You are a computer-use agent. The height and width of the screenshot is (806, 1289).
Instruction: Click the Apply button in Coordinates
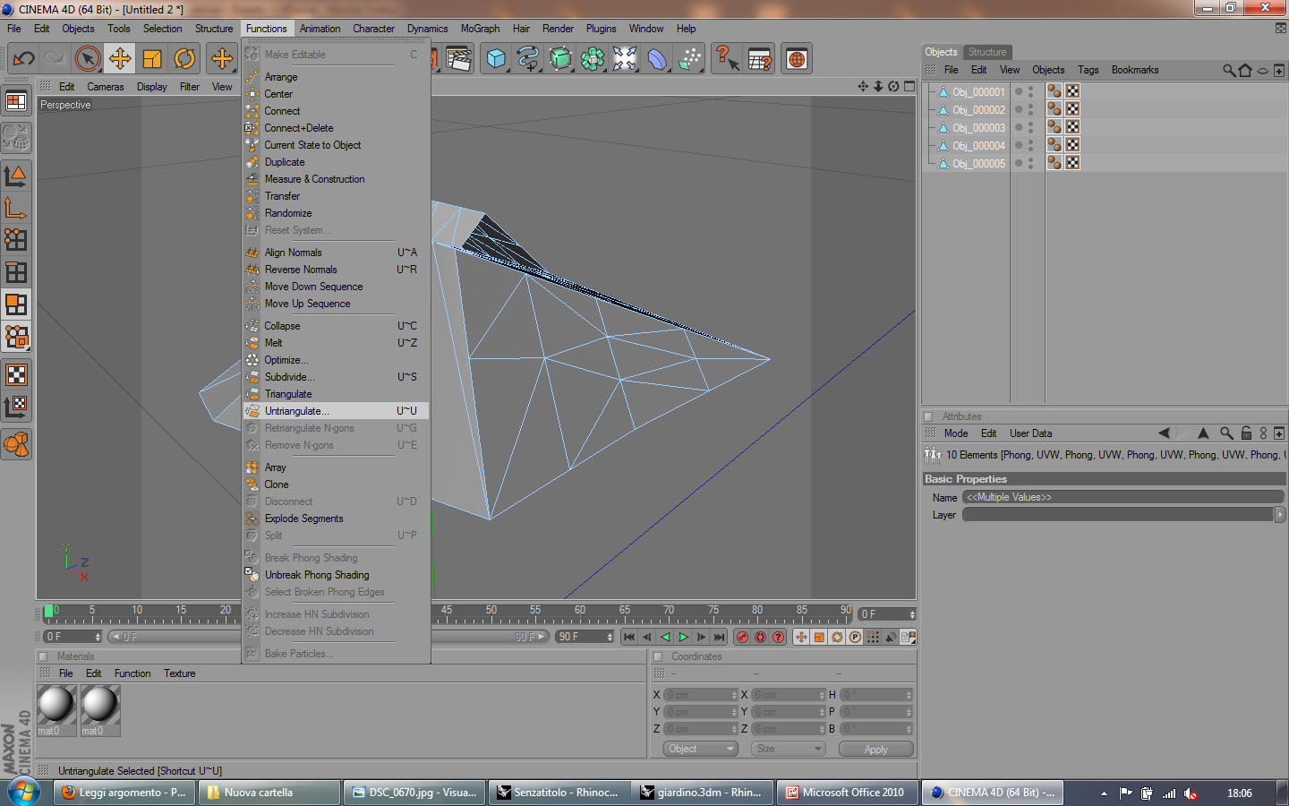point(876,749)
